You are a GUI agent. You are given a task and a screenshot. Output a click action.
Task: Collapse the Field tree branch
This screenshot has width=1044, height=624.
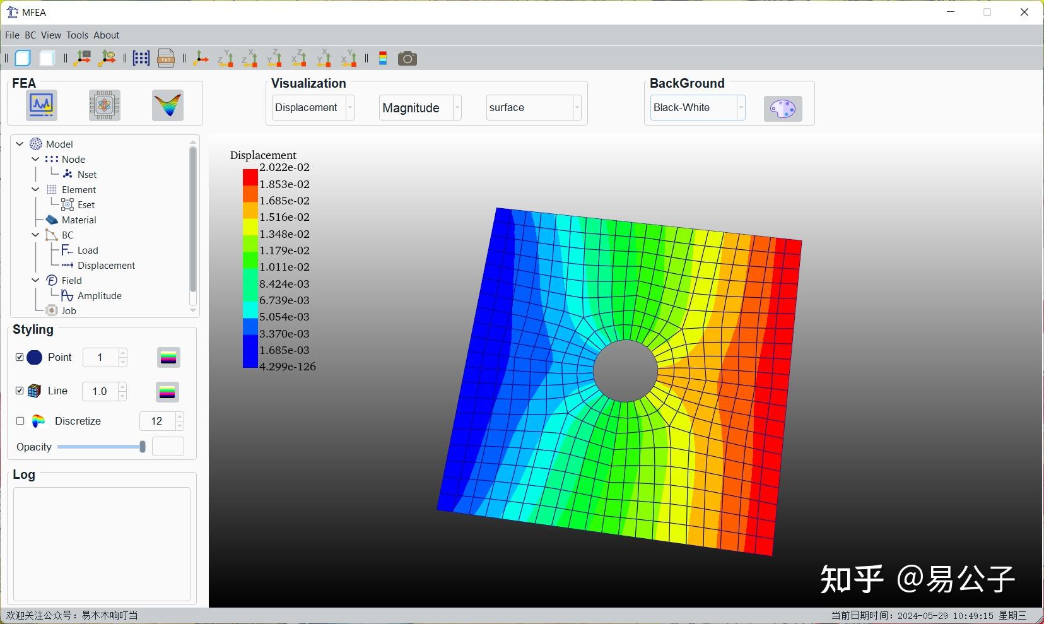point(36,280)
